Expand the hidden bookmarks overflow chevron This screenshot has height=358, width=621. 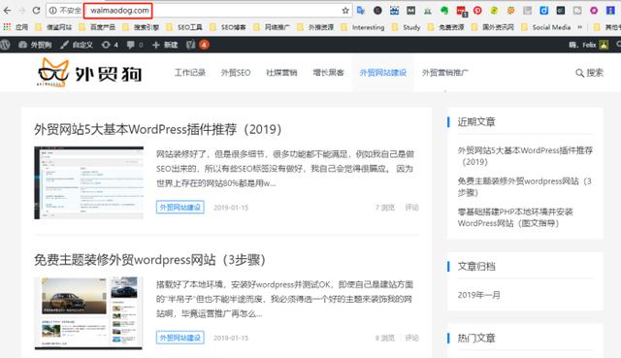580,27
